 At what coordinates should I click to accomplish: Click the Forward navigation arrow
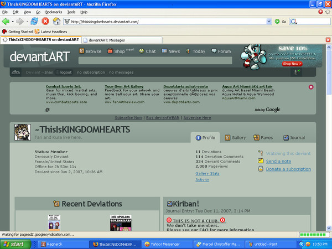(x=20, y=22)
